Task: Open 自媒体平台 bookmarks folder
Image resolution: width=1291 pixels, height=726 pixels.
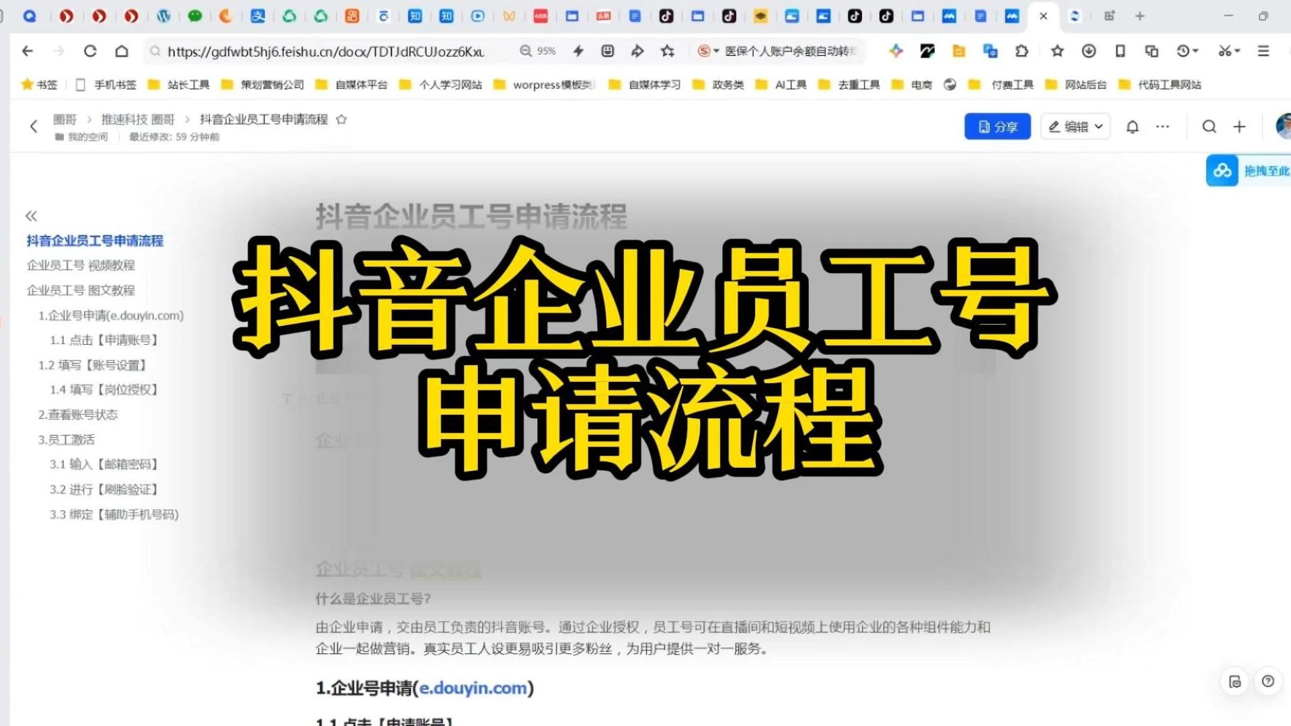Action: coord(352,85)
